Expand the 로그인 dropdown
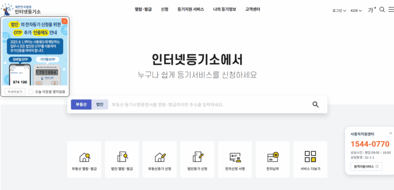 click(x=339, y=11)
